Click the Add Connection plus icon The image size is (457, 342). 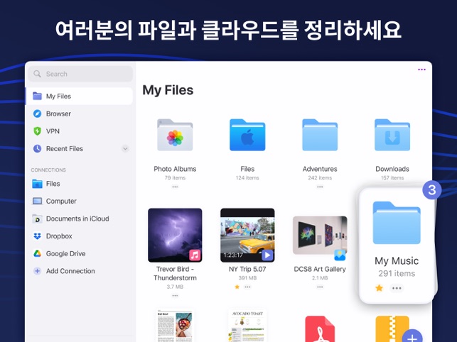[x=37, y=271]
